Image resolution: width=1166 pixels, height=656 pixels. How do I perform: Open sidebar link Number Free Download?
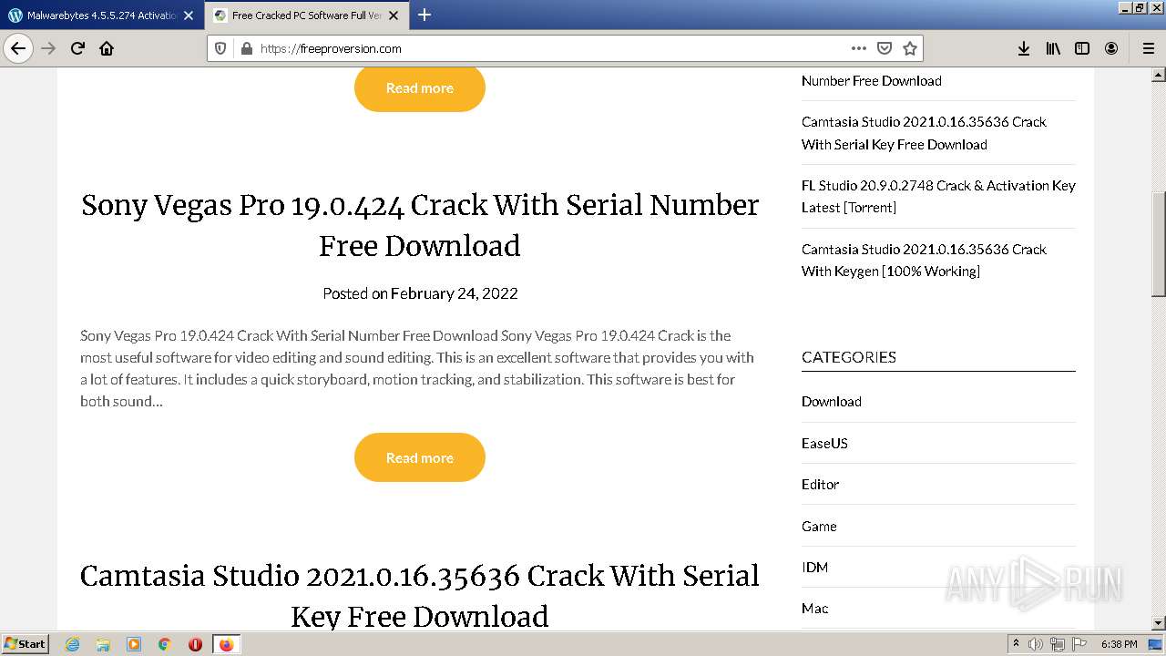tap(871, 80)
